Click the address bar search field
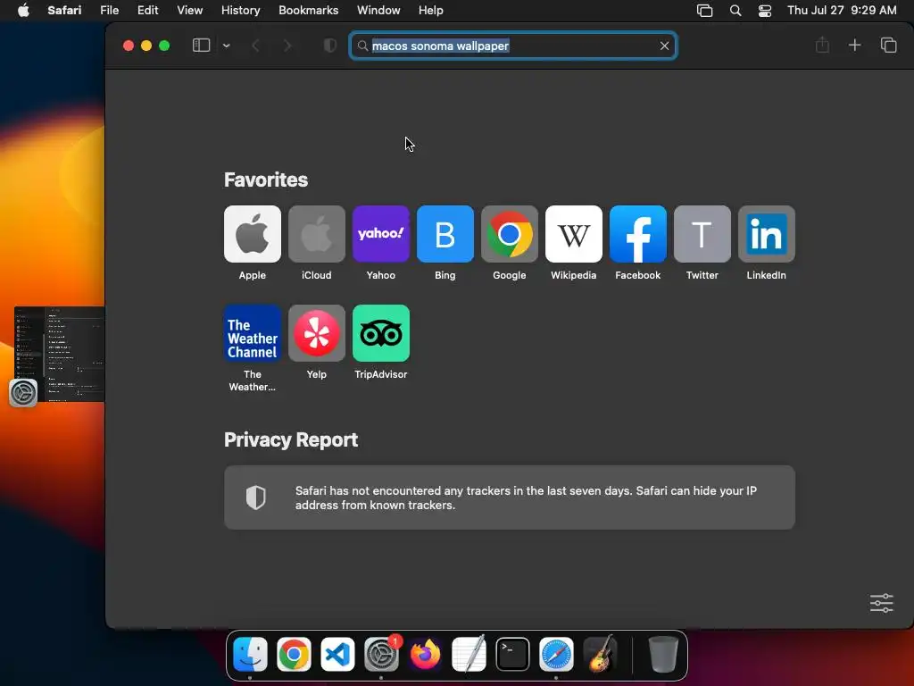 pyautogui.click(x=513, y=46)
